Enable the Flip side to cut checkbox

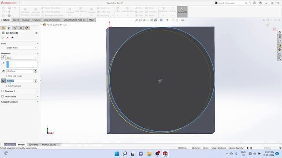(x=7, y=76)
